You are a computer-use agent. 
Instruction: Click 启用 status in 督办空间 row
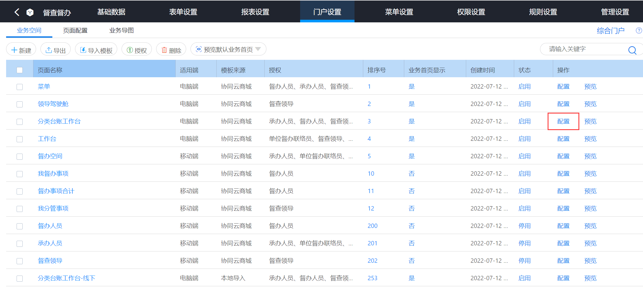pyautogui.click(x=525, y=156)
